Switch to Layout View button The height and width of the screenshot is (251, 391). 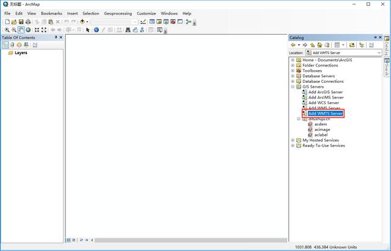click(x=74, y=240)
